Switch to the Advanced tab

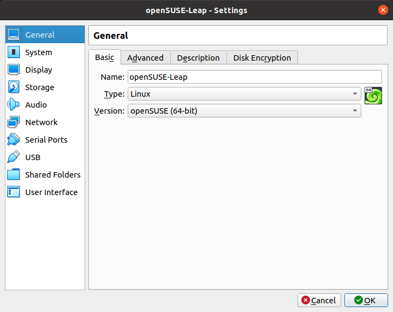(145, 58)
